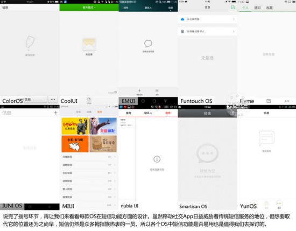This screenshot has height=231, width=296.
Task: Open the 生日短信 category in MIUI
Action: [x=89, y=173]
